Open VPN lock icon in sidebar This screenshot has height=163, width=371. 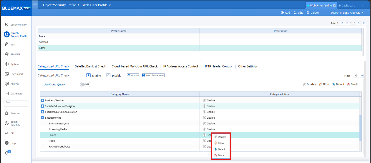click(x=7, y=44)
